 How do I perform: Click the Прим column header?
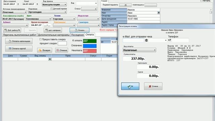tap(68, 56)
